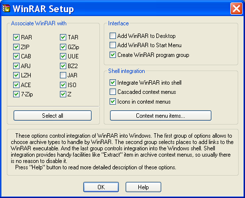Disable the 7-Zip association
Image resolution: width=245 pixels, height=198 pixels.
(x=16, y=94)
